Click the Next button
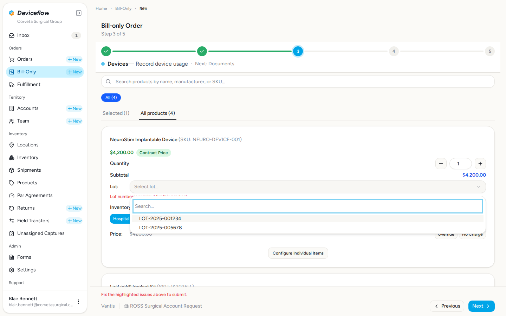Viewport: 506px width, 316px height. pos(481,306)
